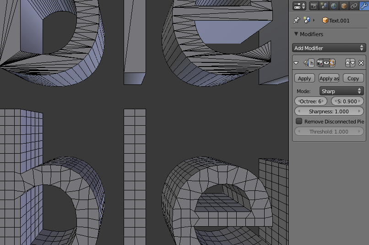Toggle modifier viewport eye visibility
The height and width of the screenshot is (245, 369).
coord(326,63)
